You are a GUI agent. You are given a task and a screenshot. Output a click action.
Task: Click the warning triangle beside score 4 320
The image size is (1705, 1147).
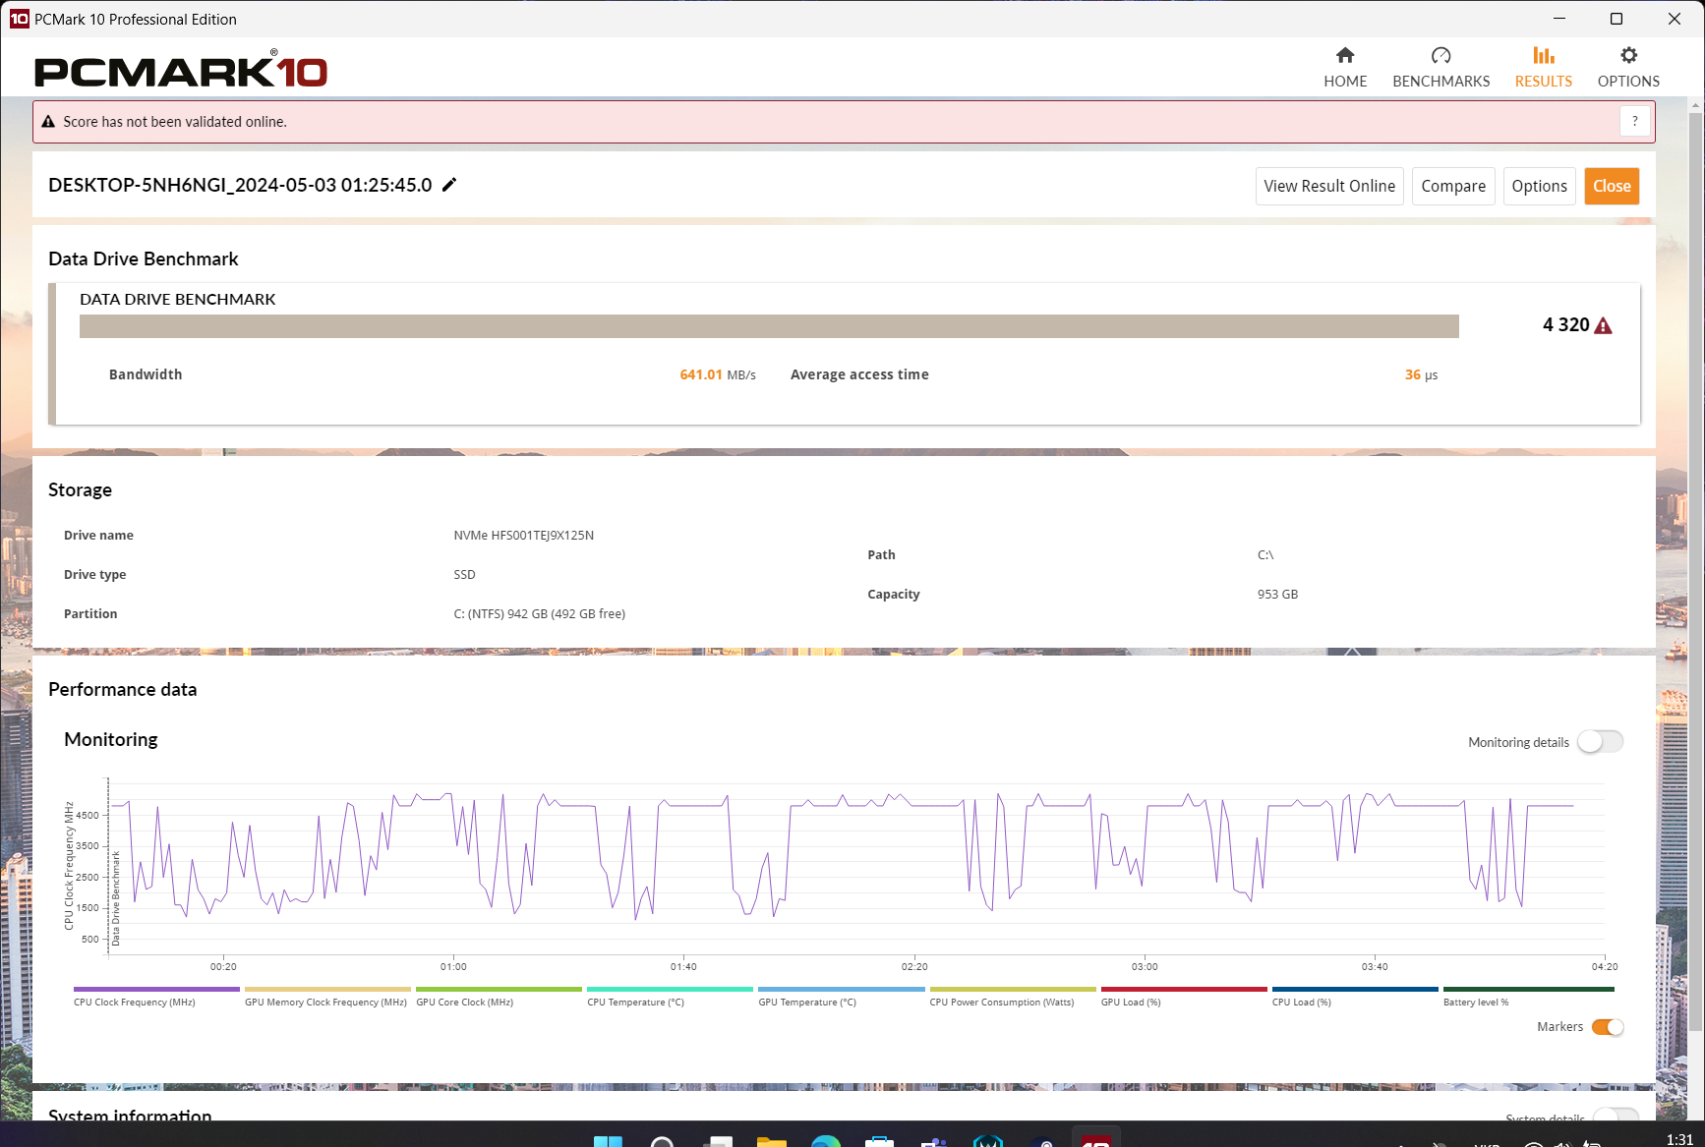click(1604, 324)
